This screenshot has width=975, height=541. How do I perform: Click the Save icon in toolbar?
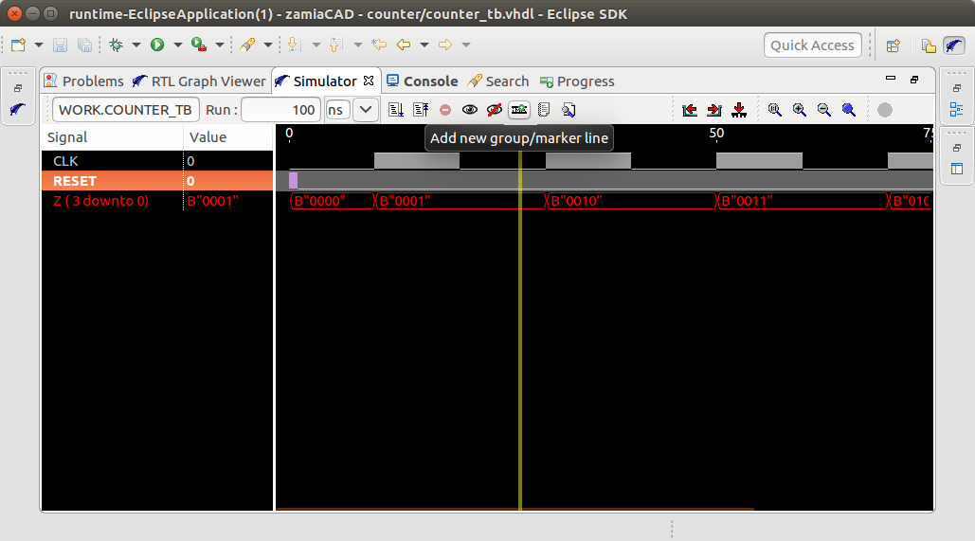point(60,45)
